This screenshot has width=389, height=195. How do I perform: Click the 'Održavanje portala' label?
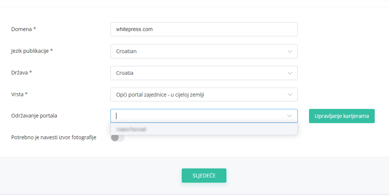coord(34,116)
